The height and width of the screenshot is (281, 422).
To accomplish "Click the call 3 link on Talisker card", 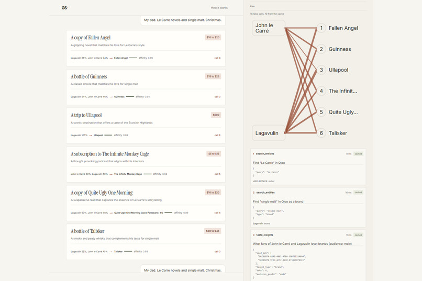I will pos(217,251).
